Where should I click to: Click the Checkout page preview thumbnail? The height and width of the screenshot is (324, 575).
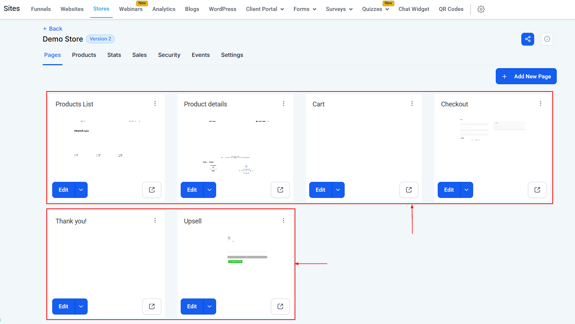pyautogui.click(x=492, y=147)
